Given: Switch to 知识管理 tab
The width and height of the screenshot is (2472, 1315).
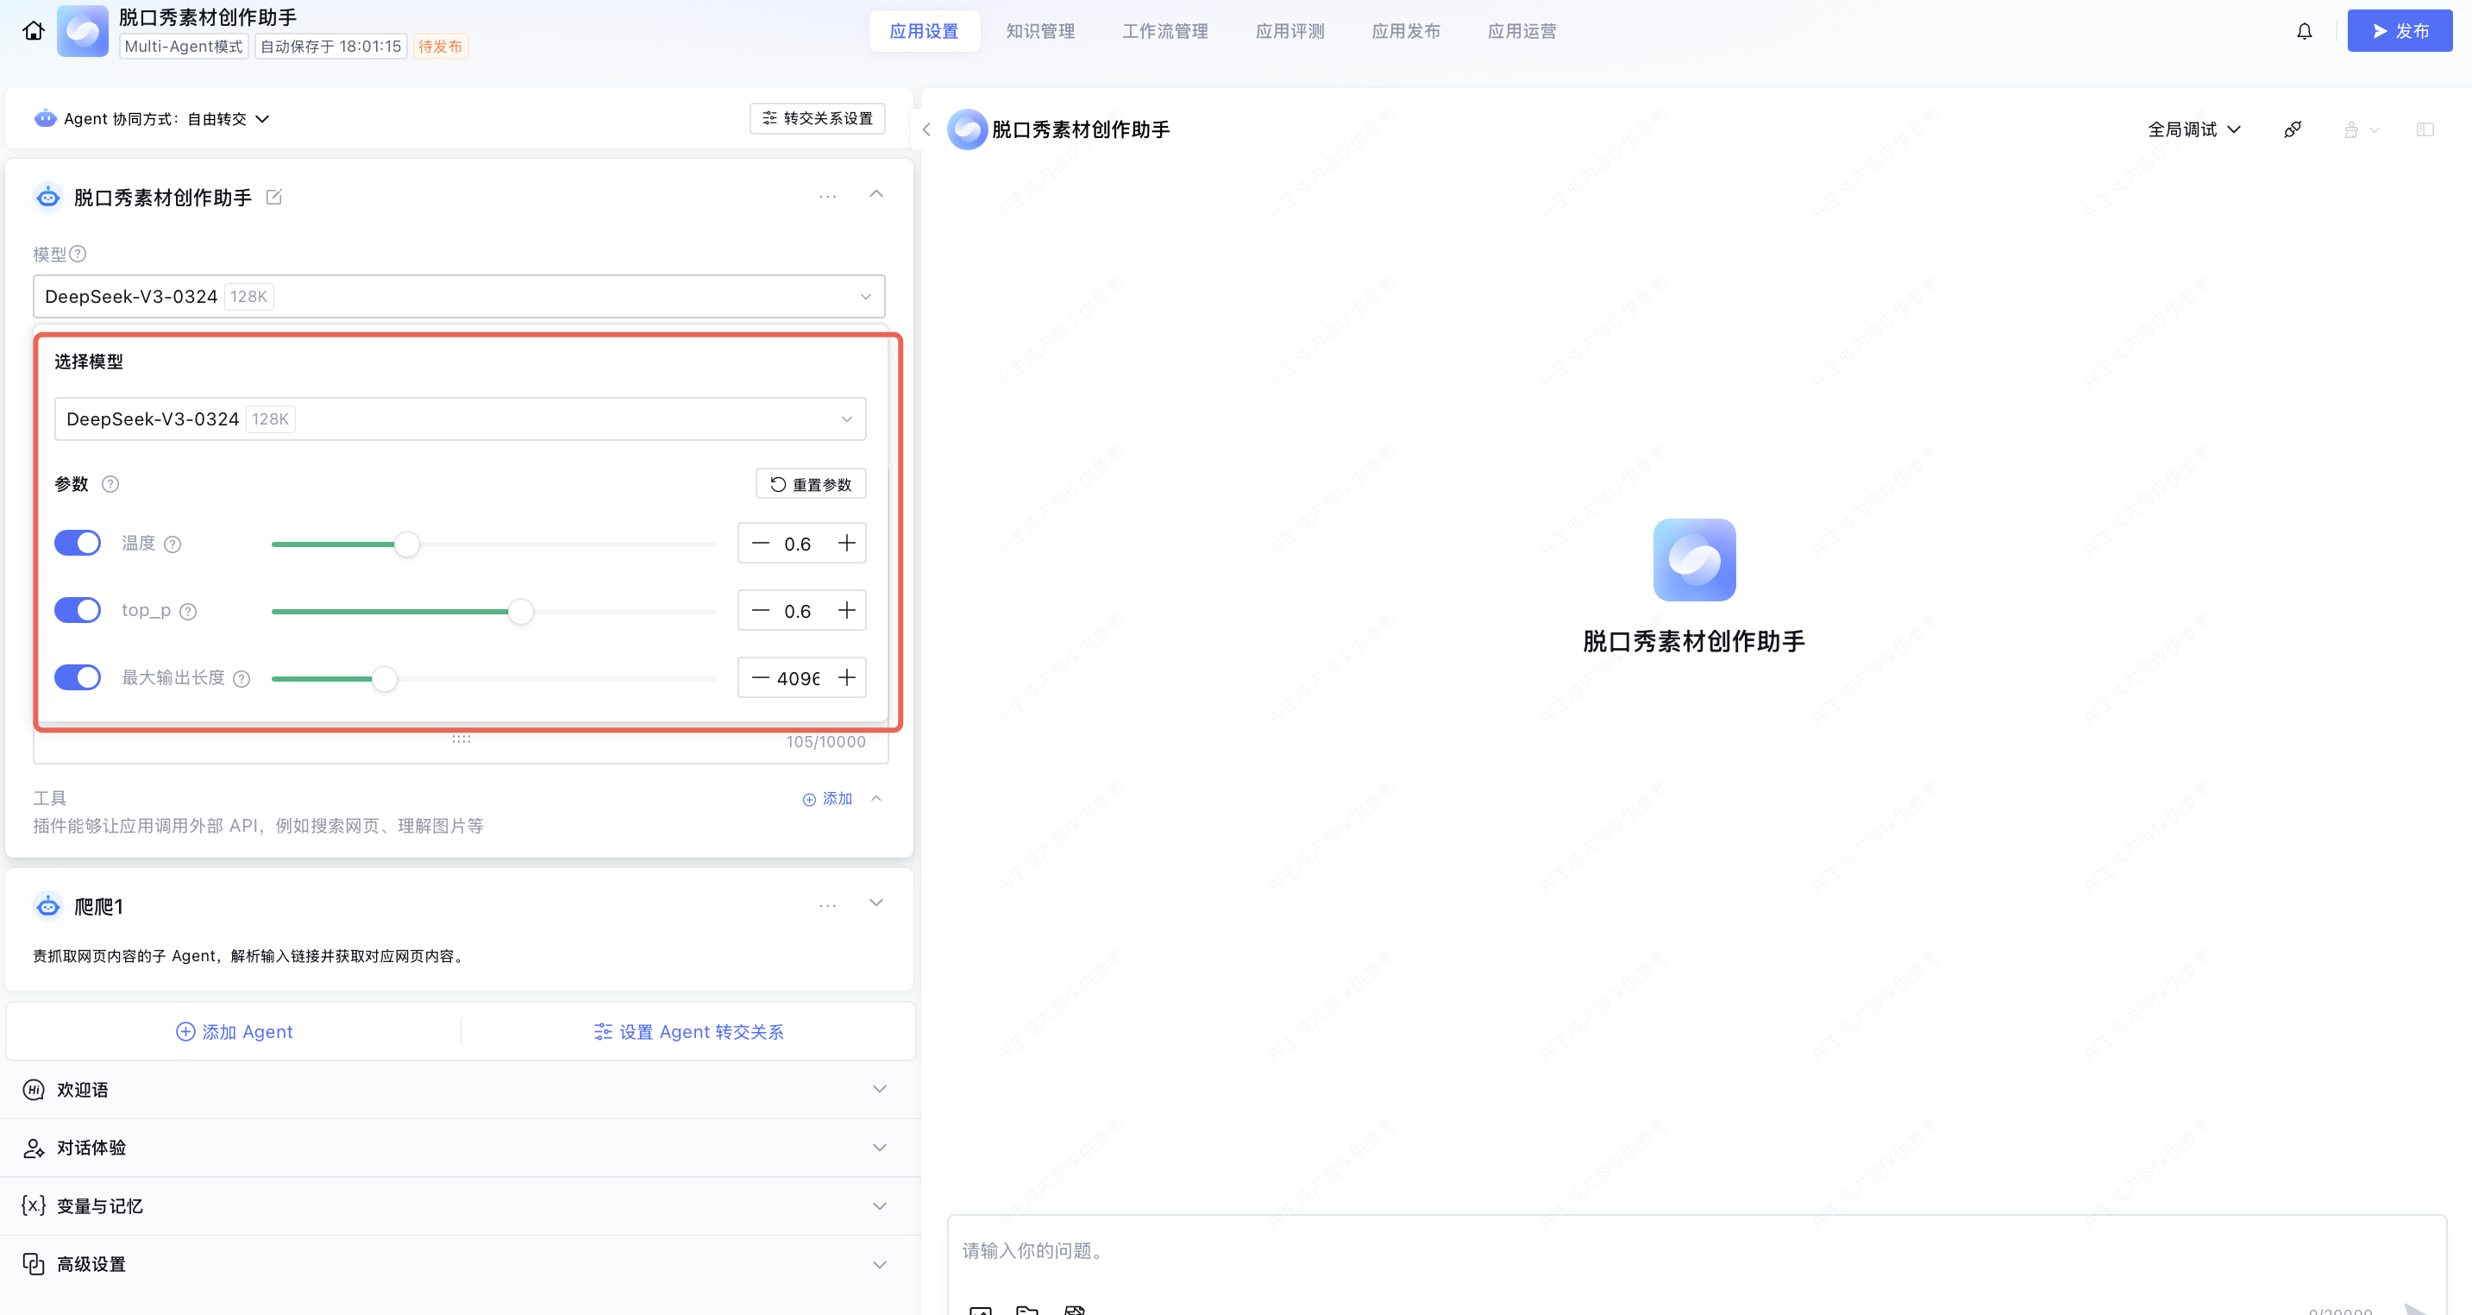Looking at the screenshot, I should [x=1040, y=31].
